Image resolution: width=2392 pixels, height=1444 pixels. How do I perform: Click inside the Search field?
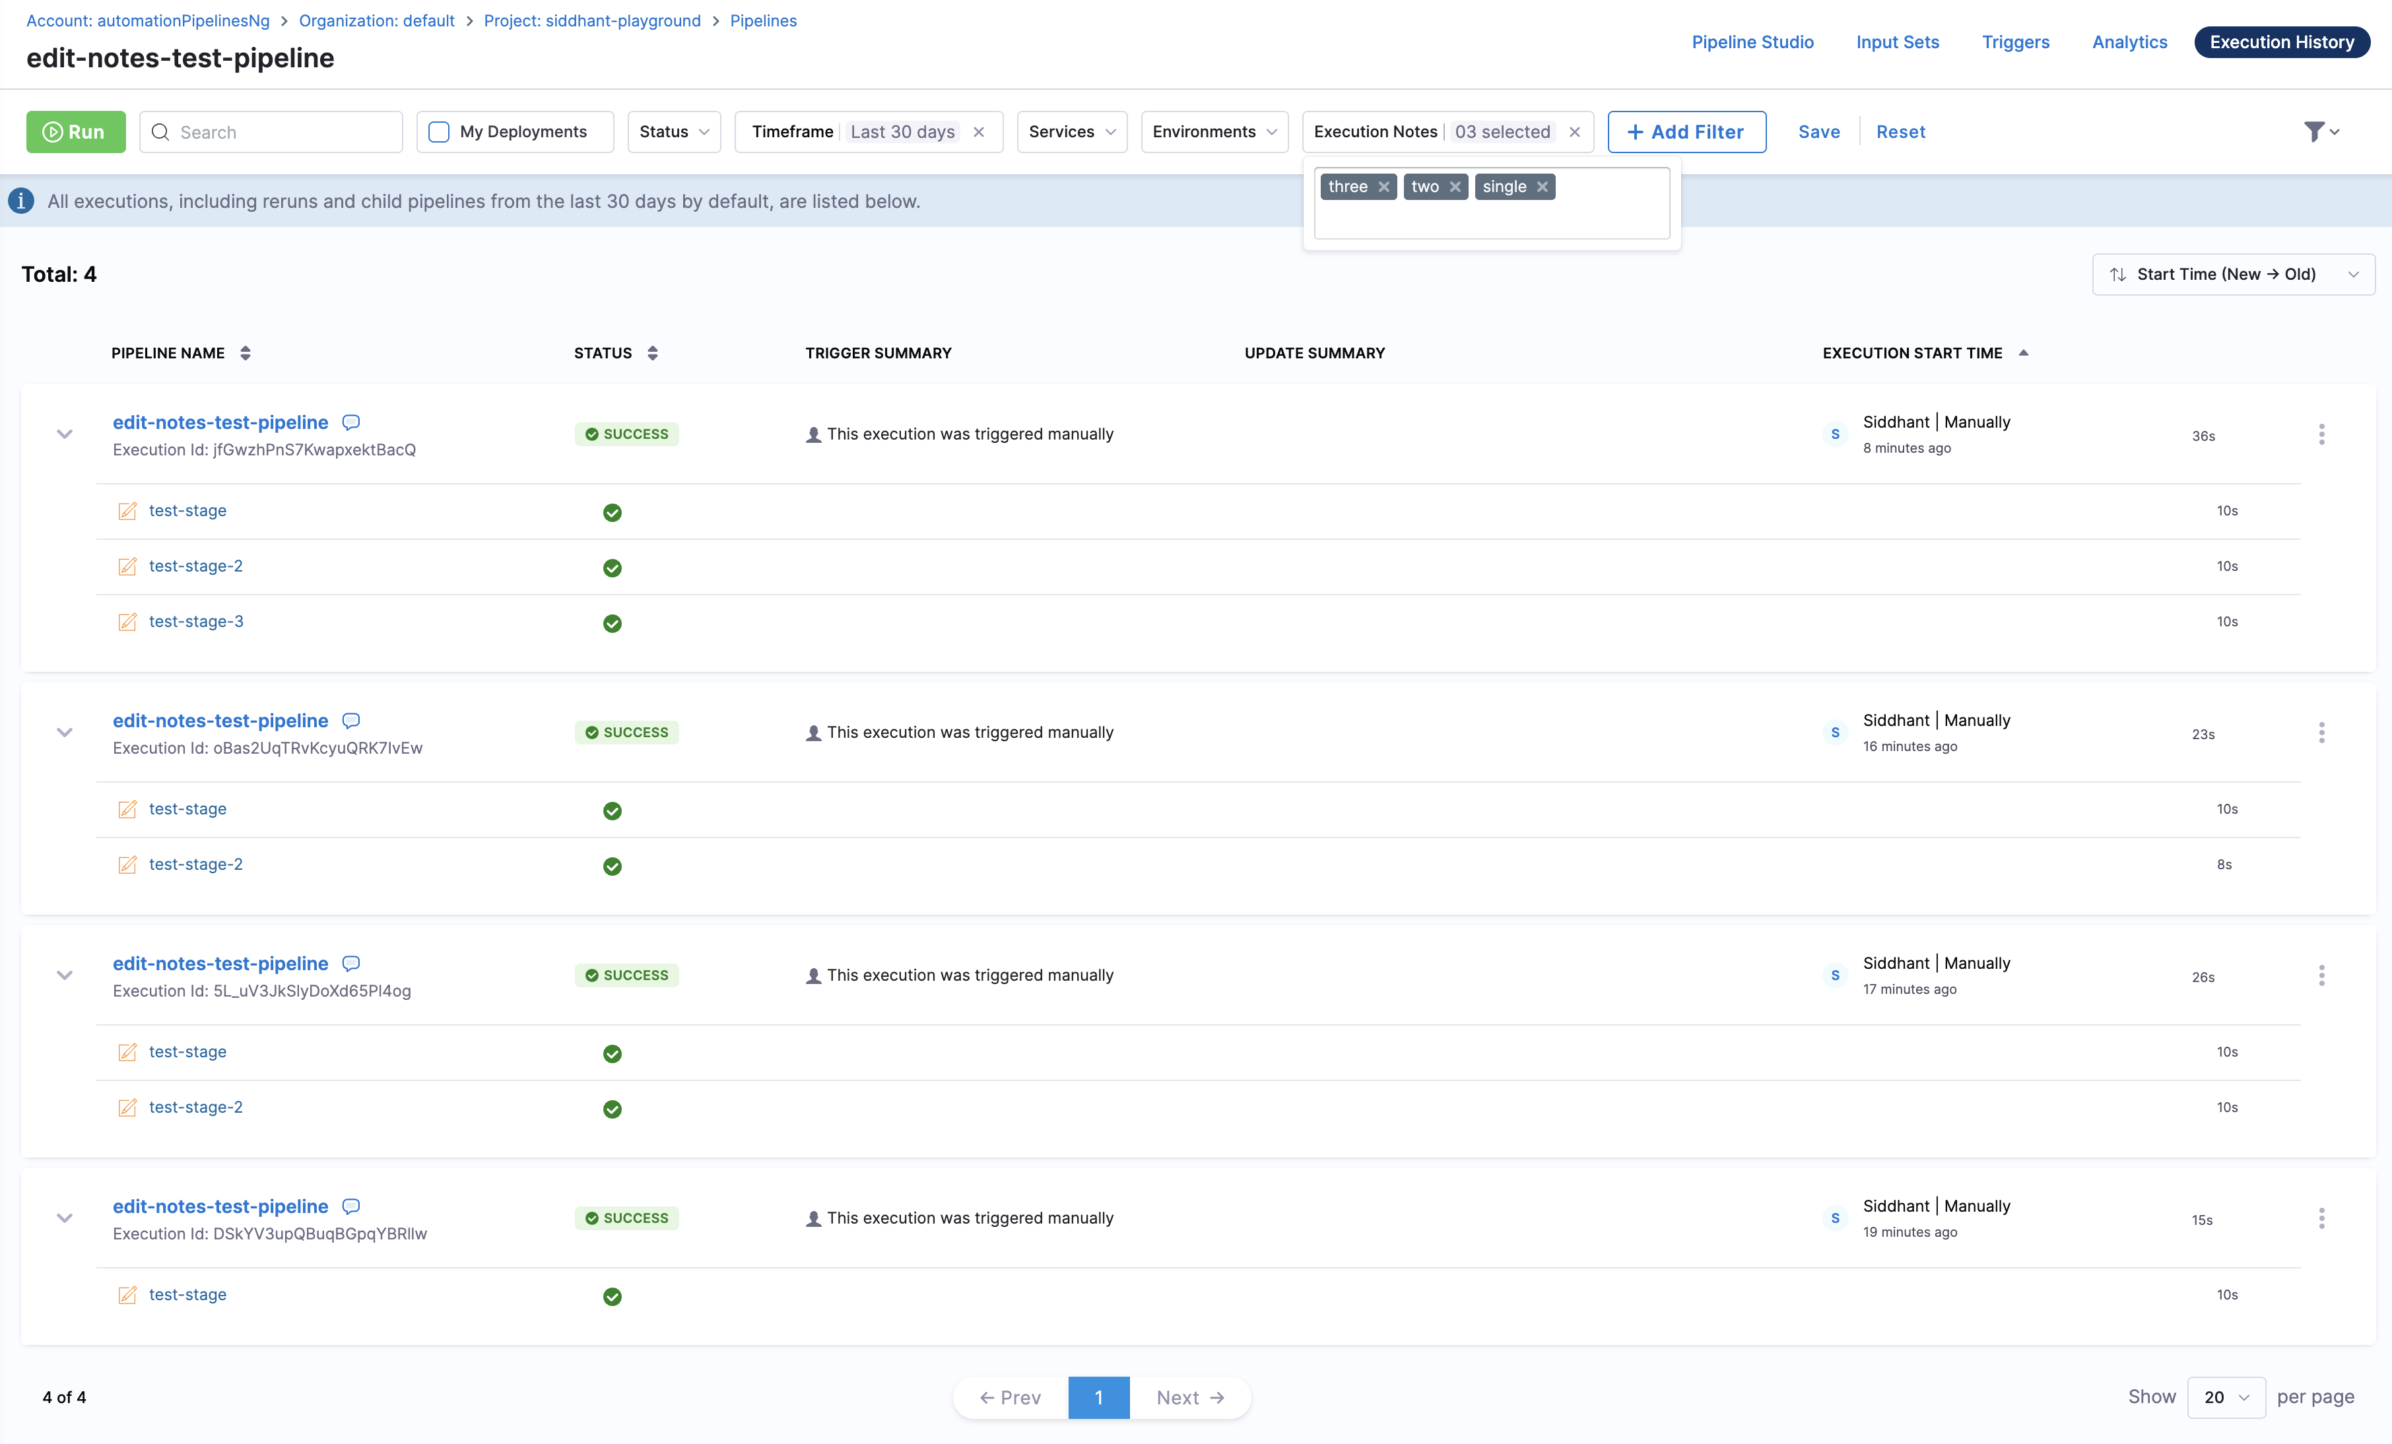pyautogui.click(x=272, y=131)
